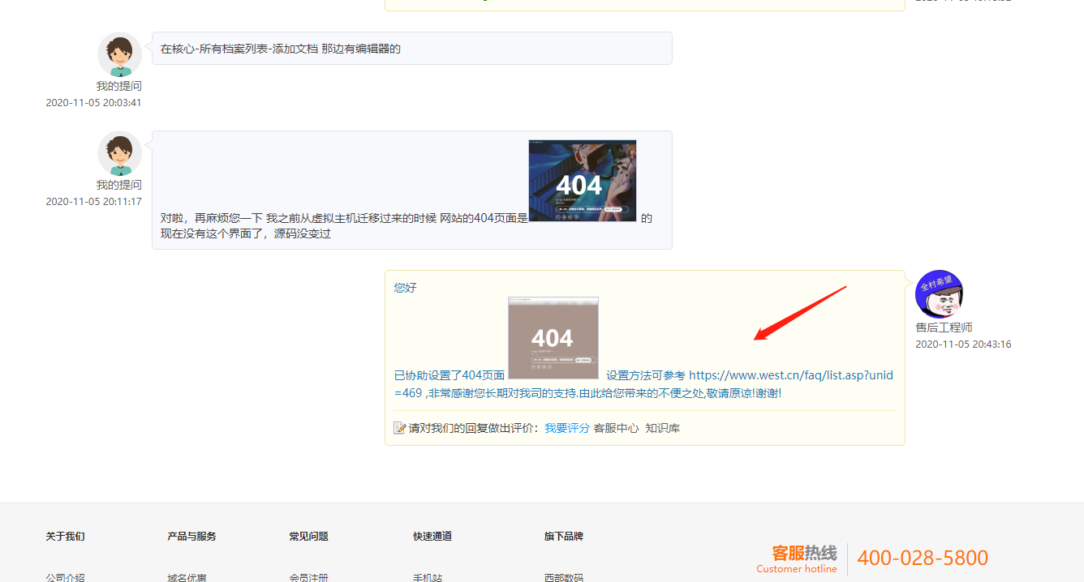1084x582 pixels.
Task: Click 公司介绍 in the footer
Action: pyautogui.click(x=65, y=577)
